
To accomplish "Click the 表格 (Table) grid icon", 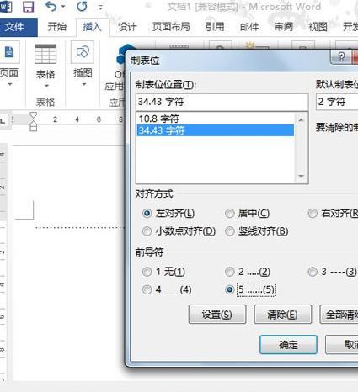I will pos(45,54).
